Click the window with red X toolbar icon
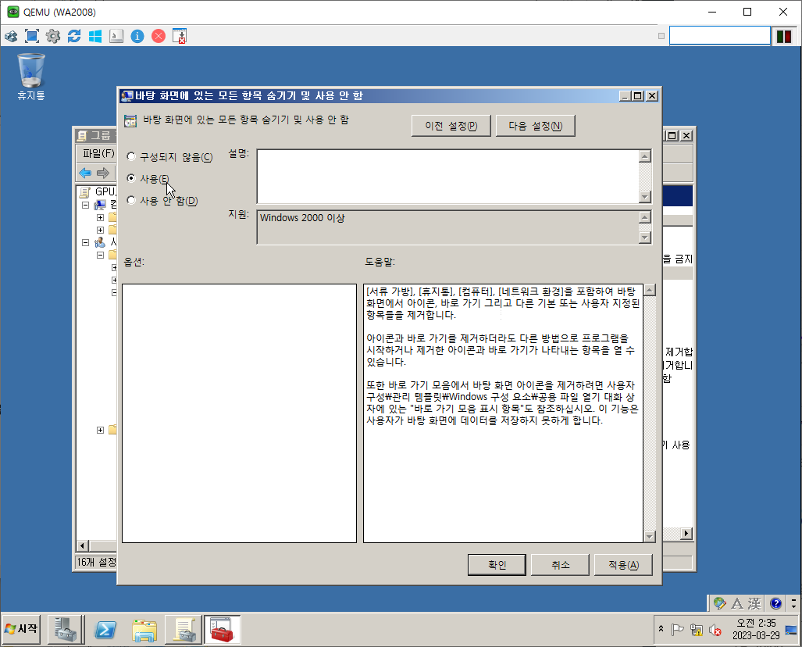The width and height of the screenshot is (802, 647). 180,37
